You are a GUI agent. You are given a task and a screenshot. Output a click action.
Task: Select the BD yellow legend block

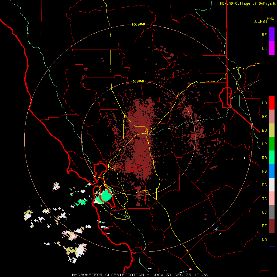pos(272,130)
